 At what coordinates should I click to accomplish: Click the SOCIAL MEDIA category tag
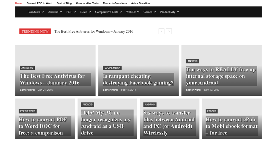112,68
